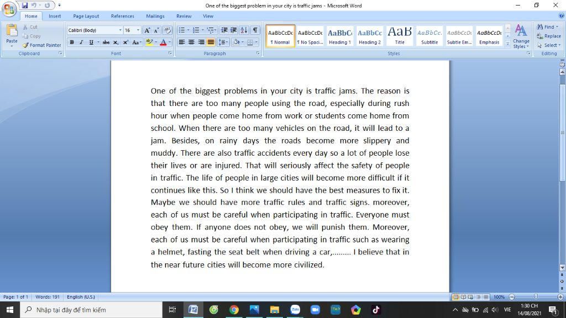Click the Windows search box
This screenshot has height=318, width=566.
91,310
